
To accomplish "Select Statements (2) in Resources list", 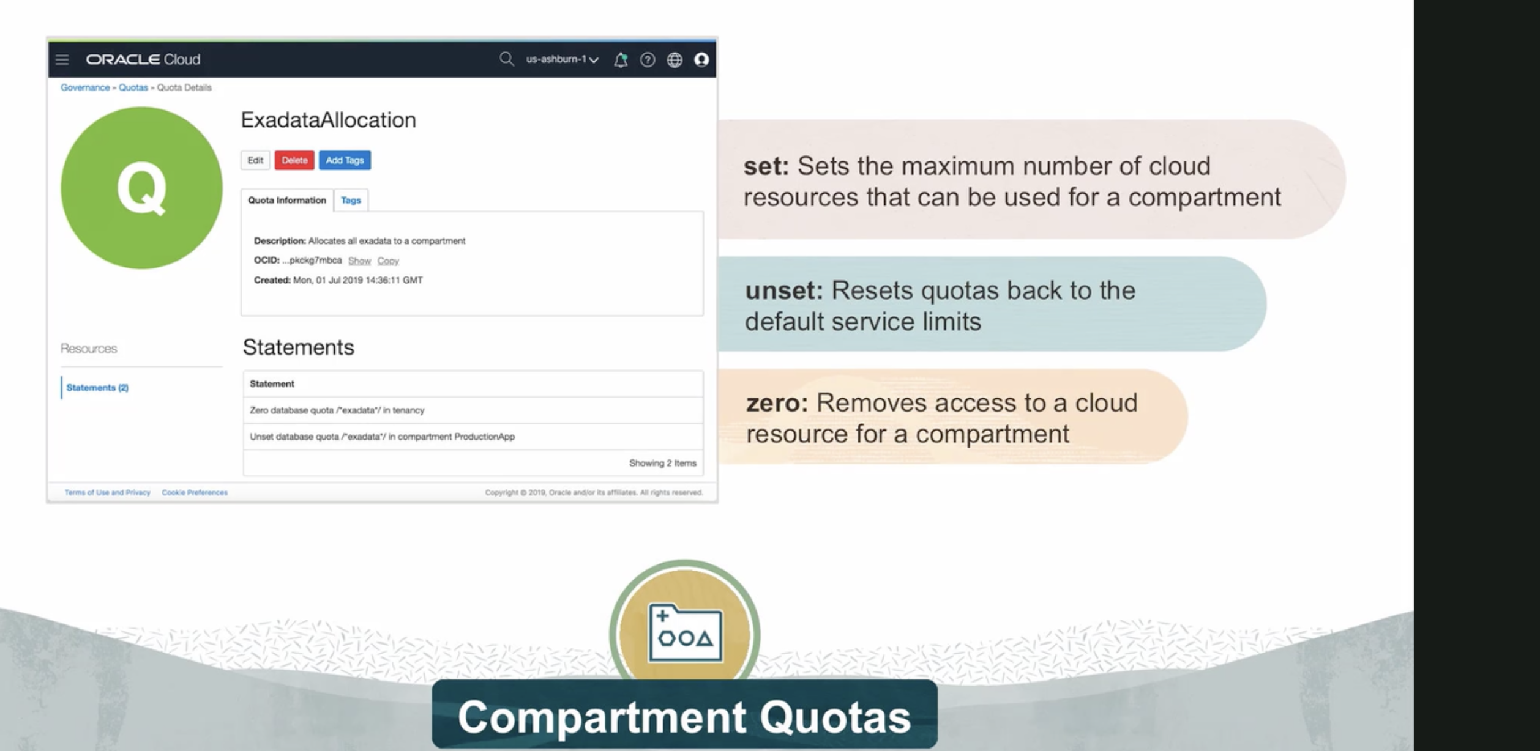I will (97, 388).
